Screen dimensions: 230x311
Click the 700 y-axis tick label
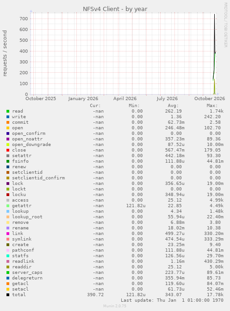24,19
